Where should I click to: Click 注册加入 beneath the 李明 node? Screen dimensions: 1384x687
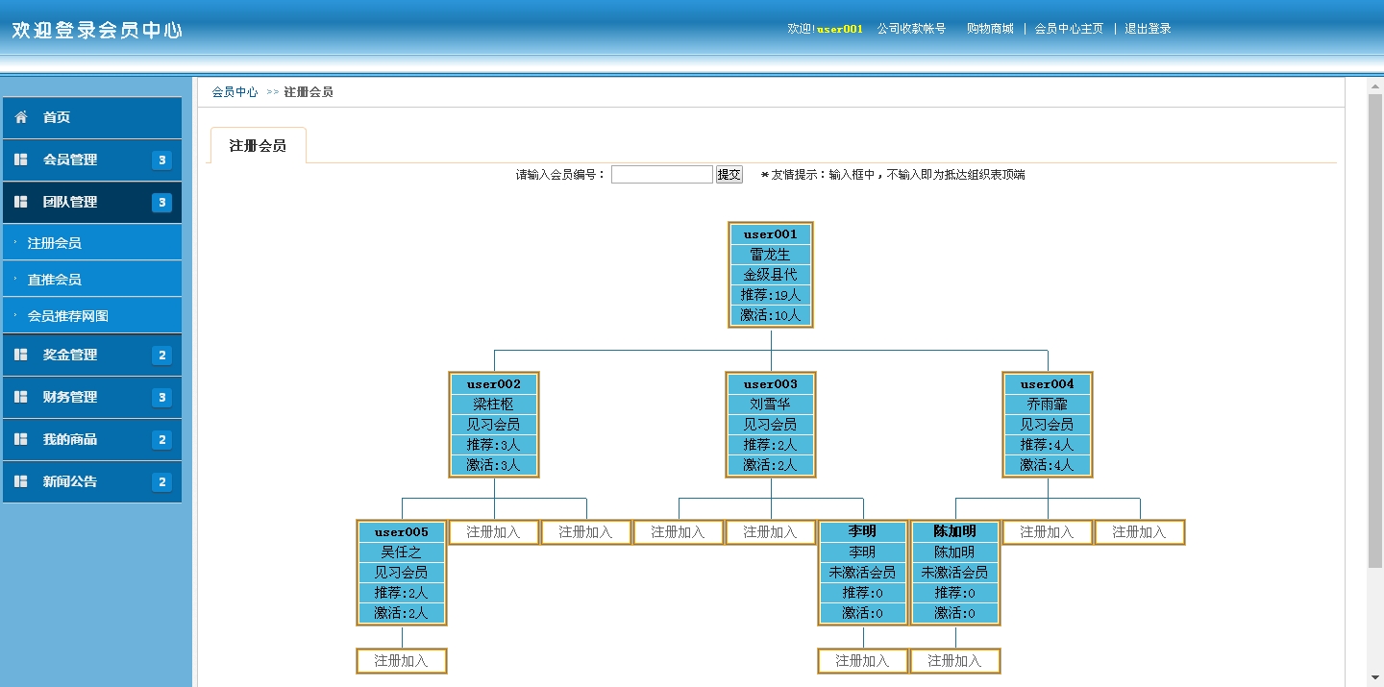coord(863,661)
